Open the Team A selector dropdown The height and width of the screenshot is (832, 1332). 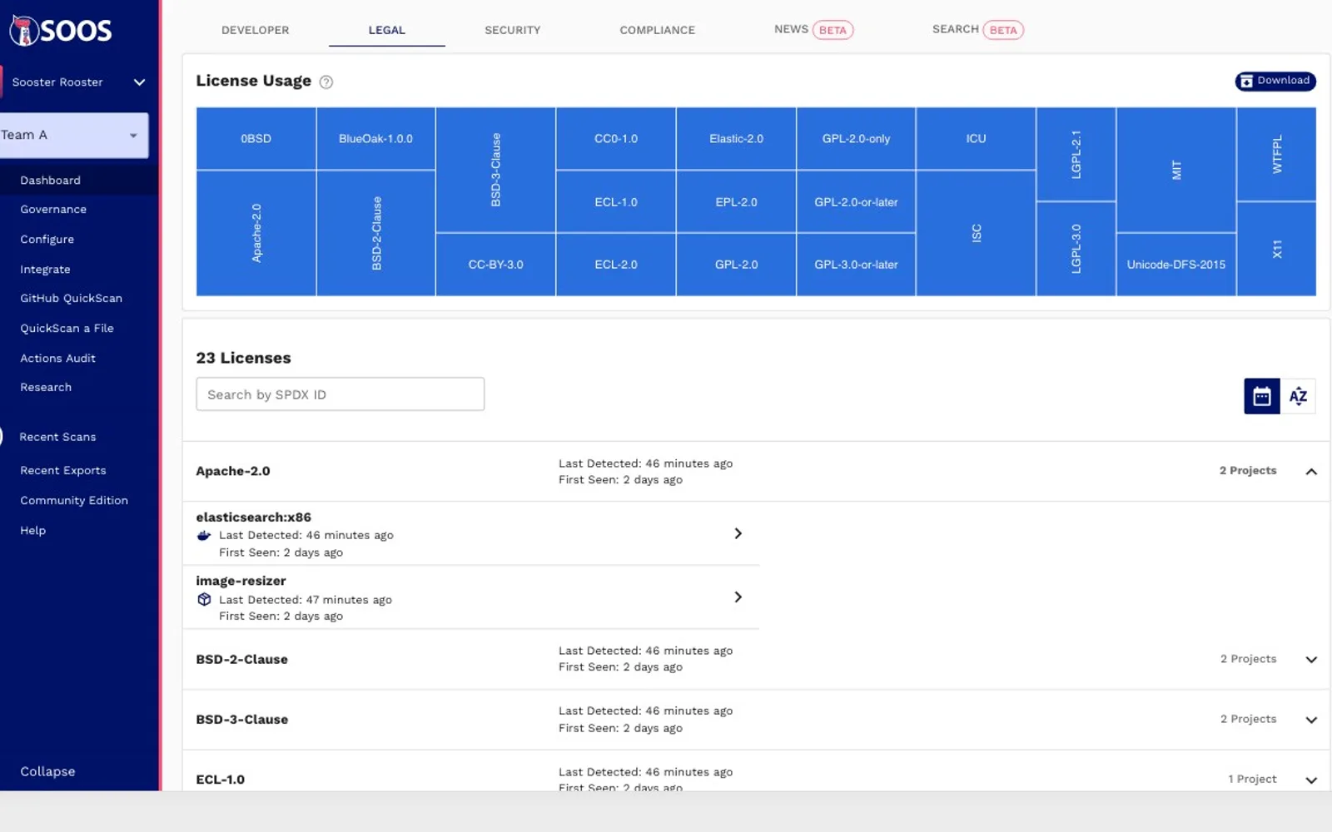coord(74,135)
